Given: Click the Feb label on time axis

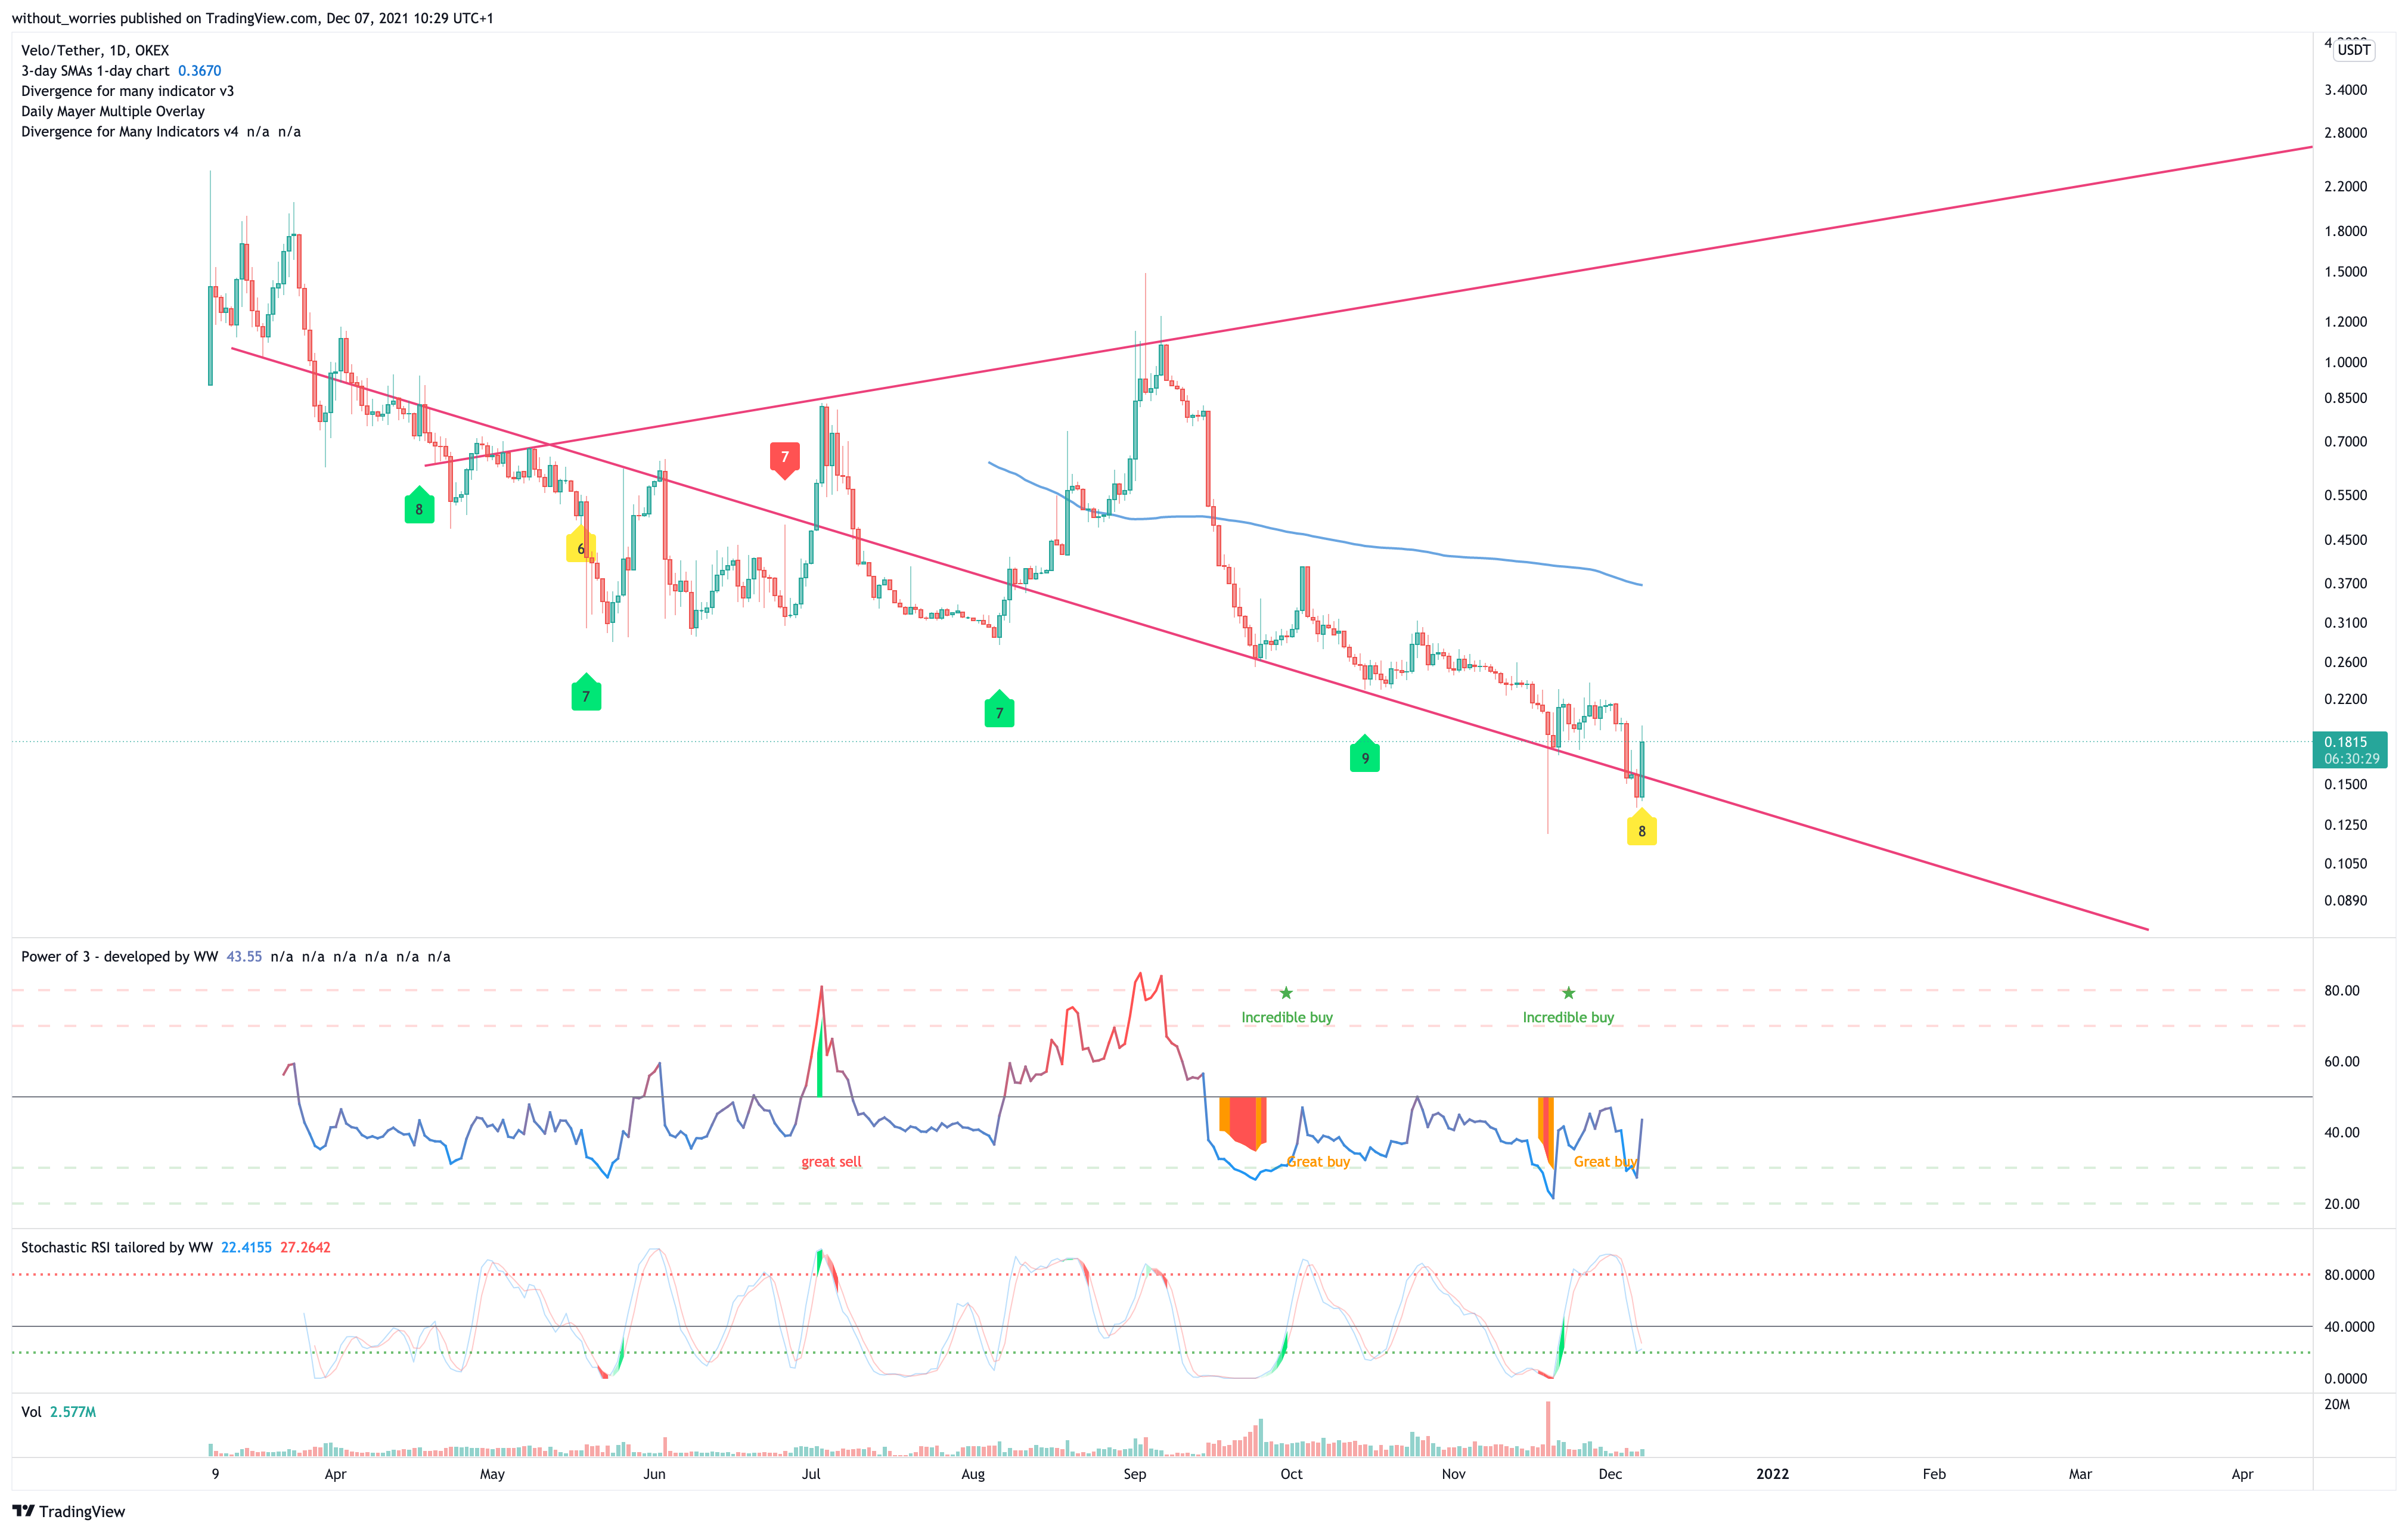Looking at the screenshot, I should pyautogui.click(x=1934, y=1474).
